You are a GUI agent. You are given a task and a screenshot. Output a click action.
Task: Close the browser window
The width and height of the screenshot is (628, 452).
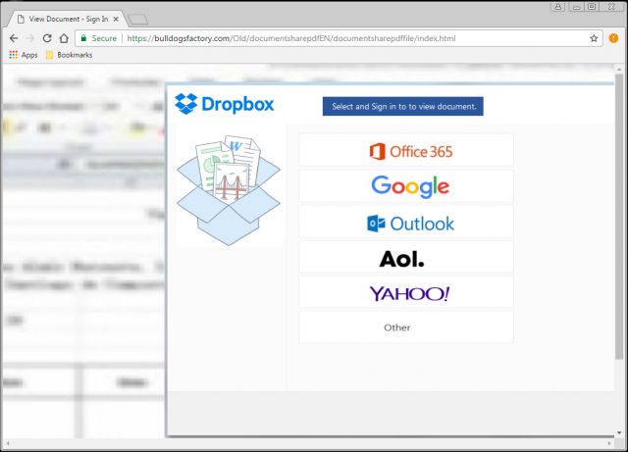[611, 7]
